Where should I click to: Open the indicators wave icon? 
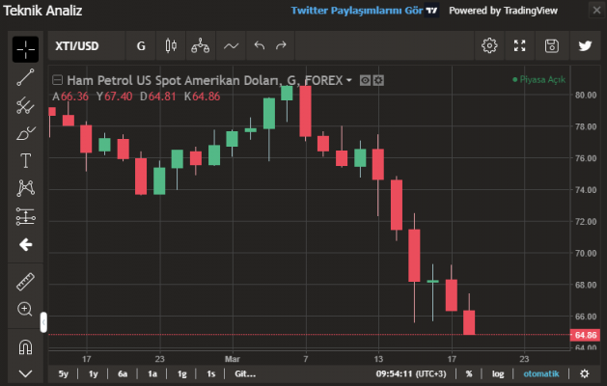[231, 46]
